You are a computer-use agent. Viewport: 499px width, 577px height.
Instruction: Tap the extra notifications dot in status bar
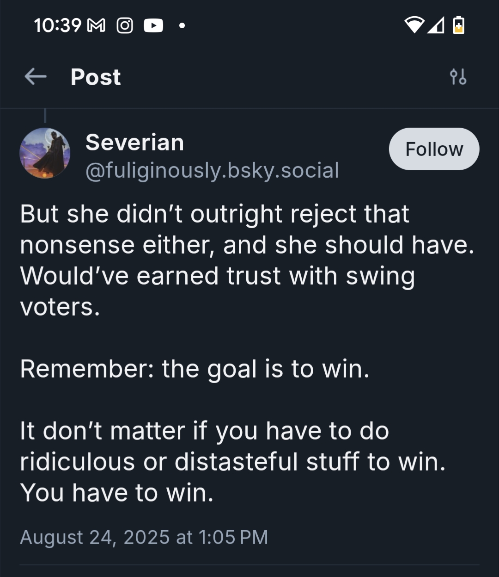coord(182,26)
